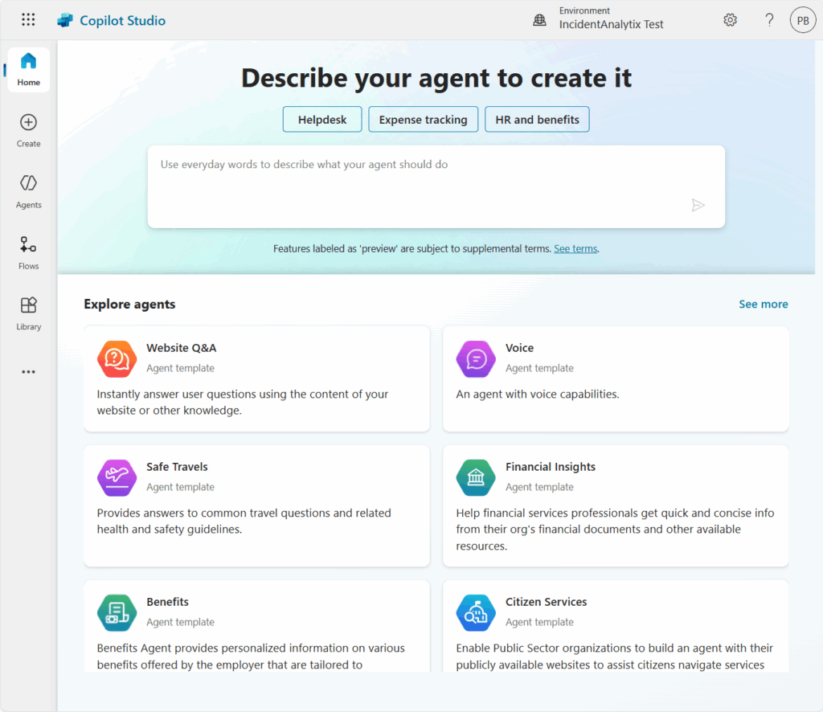Show more navigation items via ellipsis
The width and height of the screenshot is (823, 712).
point(28,372)
